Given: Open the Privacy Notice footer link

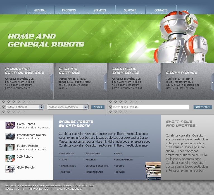Looking at the screenshot, I should tap(38, 189).
